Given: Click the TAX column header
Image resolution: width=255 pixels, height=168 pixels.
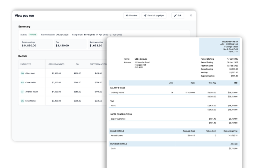Looking at the screenshot, I should point(77,64).
